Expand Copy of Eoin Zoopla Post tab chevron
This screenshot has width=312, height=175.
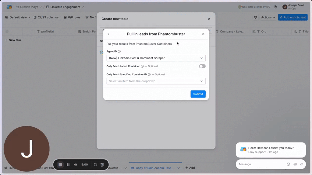179,168
